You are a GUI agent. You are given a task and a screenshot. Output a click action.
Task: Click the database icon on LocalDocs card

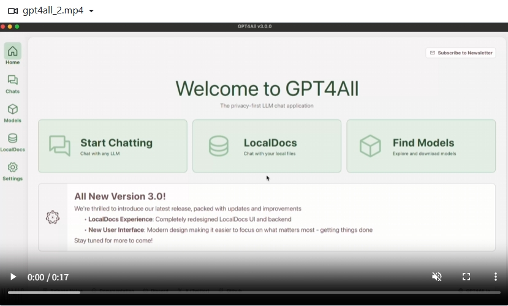(x=219, y=146)
